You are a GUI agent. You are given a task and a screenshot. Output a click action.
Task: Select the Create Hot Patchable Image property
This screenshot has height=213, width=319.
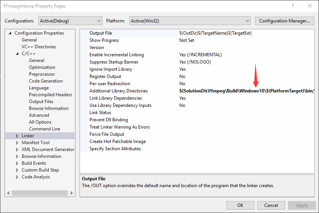tap(118, 141)
